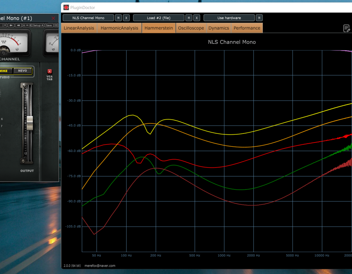This screenshot has width=352, height=274.
Task: Click Setup A button in NLS plugin
Action: [38, 25]
